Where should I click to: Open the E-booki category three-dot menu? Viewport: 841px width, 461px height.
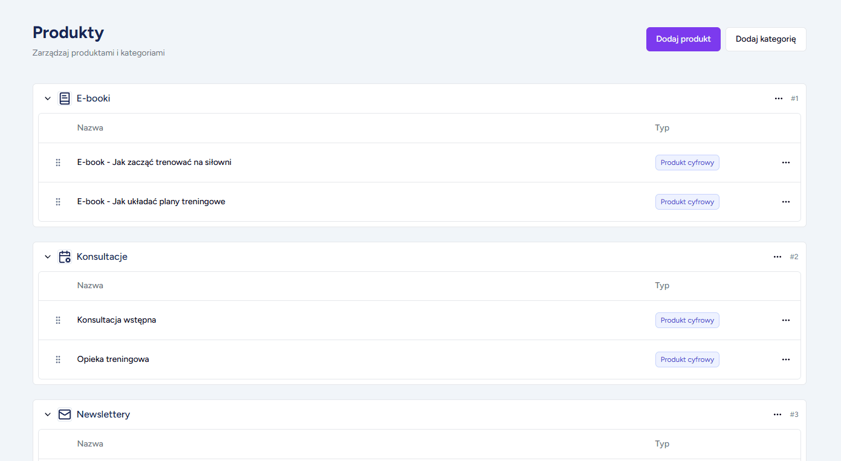tap(779, 98)
